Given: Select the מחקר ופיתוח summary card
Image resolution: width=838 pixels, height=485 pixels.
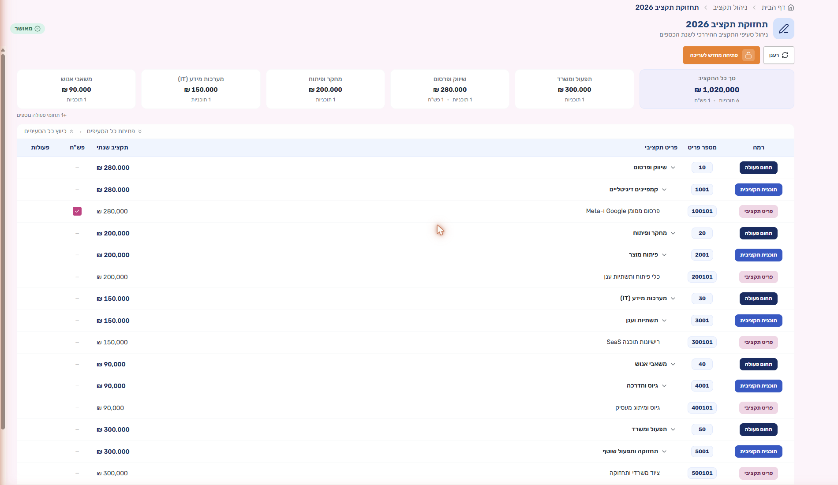Looking at the screenshot, I should pyautogui.click(x=325, y=89).
